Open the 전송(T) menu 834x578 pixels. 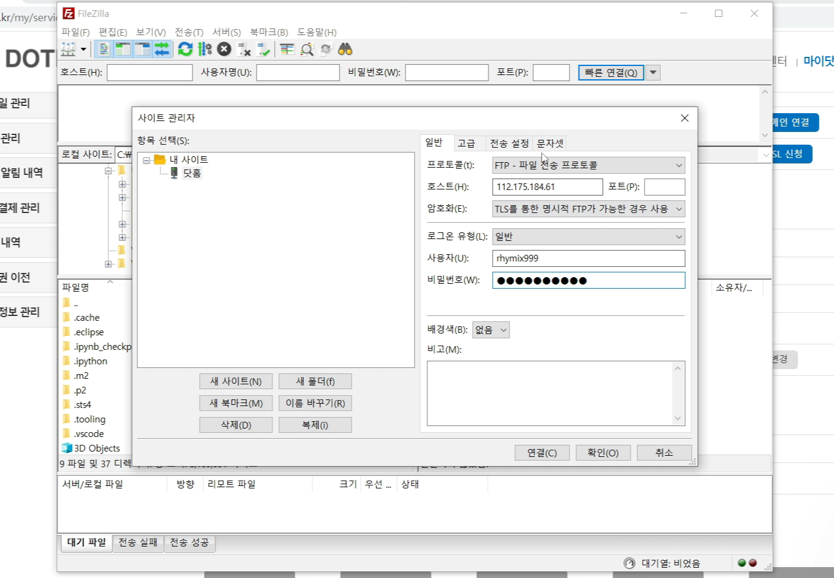(189, 32)
